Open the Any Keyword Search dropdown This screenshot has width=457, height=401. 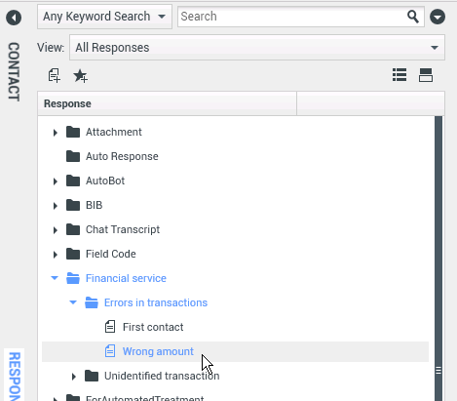[104, 17]
